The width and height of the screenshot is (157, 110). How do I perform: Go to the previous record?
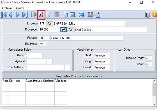(x=11, y=15)
